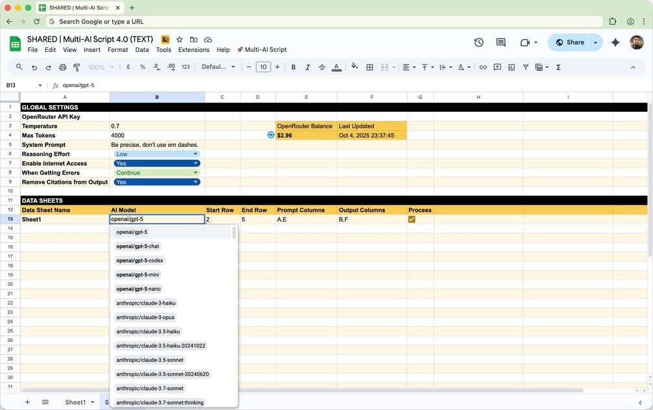
Task: Open the fill color picker
Action: (354, 67)
